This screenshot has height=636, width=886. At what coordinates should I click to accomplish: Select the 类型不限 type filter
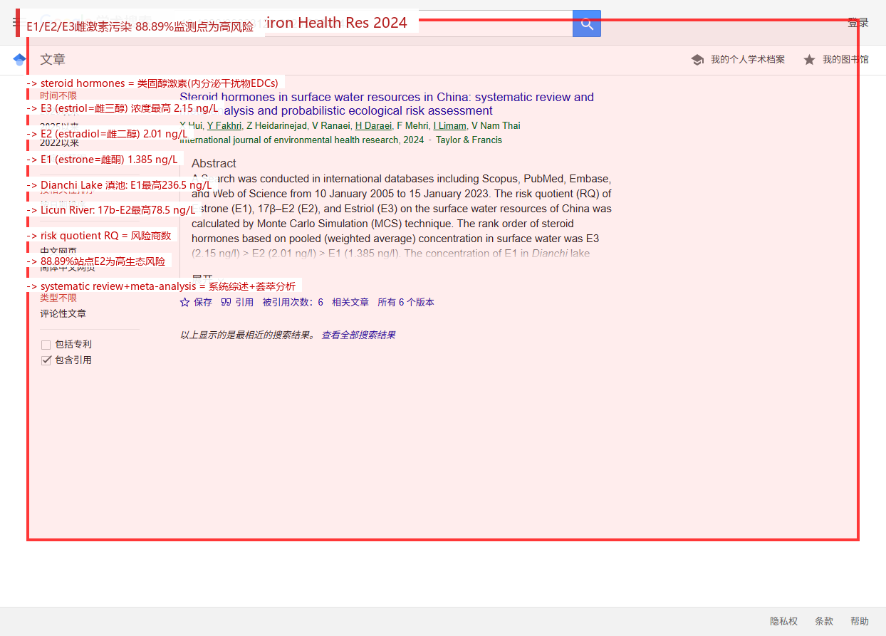[58, 298]
